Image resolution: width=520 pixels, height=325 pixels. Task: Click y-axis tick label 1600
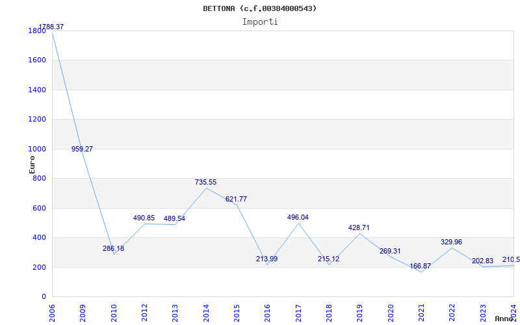point(38,60)
